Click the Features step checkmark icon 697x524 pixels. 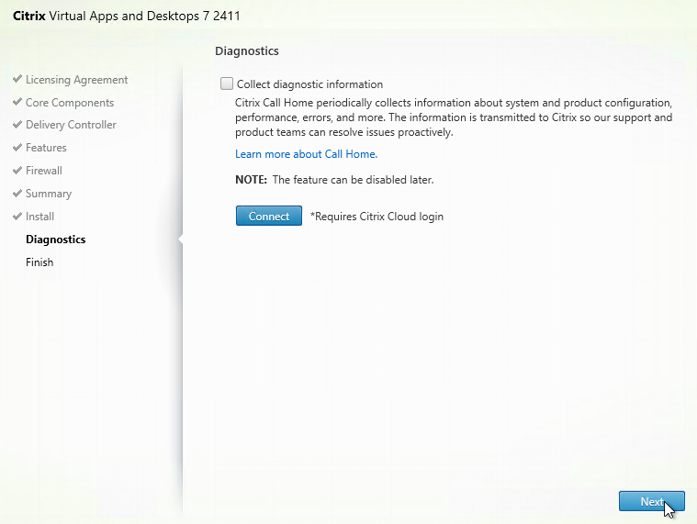[17, 148]
